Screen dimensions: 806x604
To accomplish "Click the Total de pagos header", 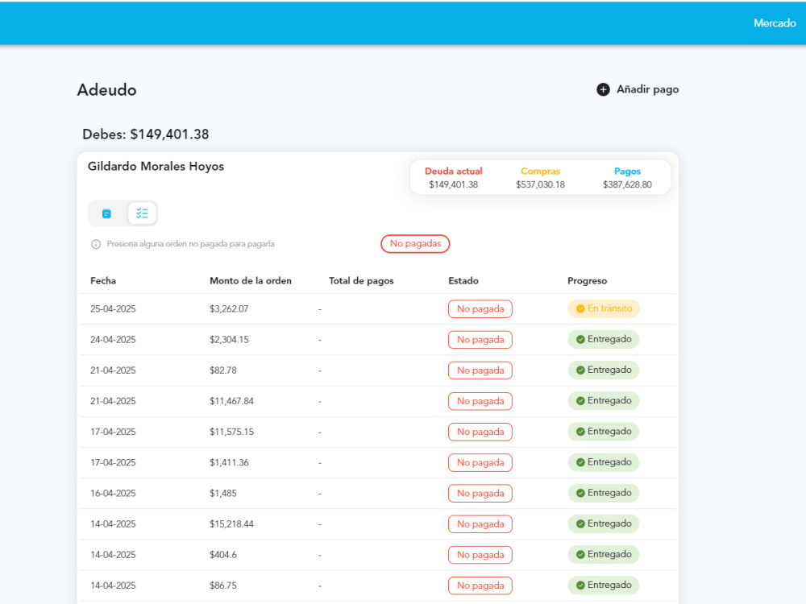I will click(361, 281).
